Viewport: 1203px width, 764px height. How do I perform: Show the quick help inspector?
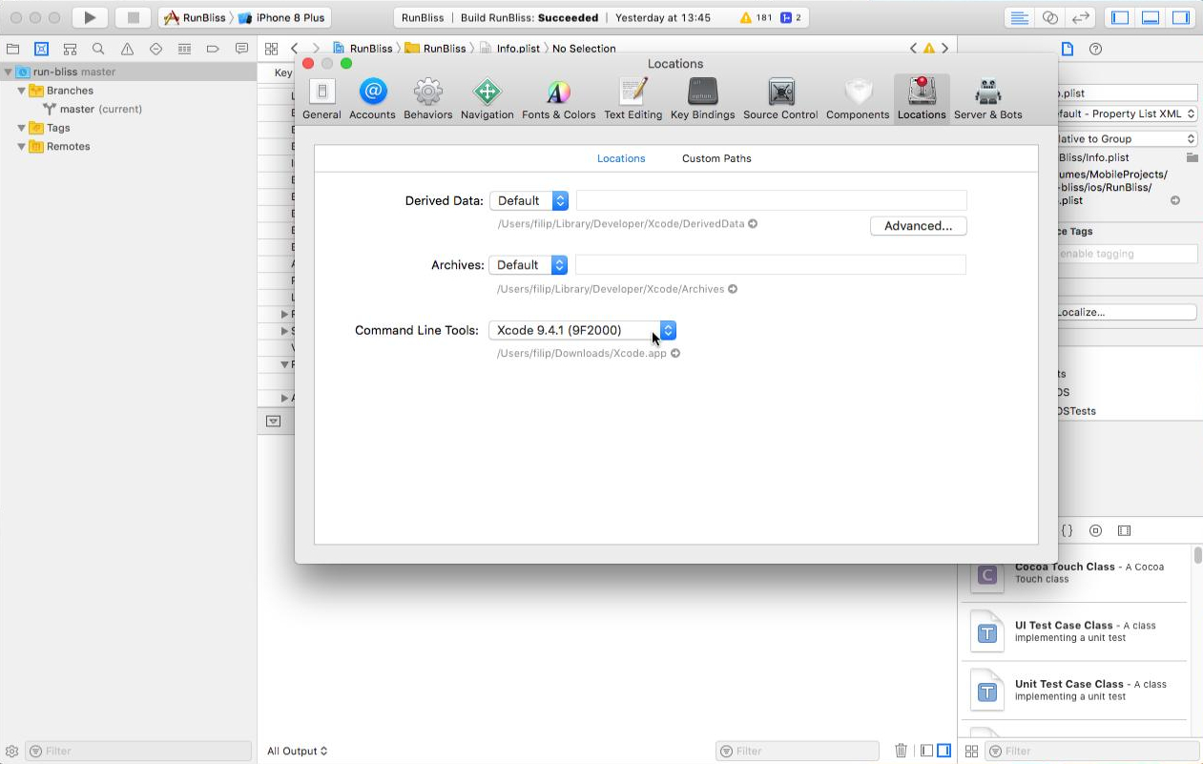pyautogui.click(x=1095, y=49)
